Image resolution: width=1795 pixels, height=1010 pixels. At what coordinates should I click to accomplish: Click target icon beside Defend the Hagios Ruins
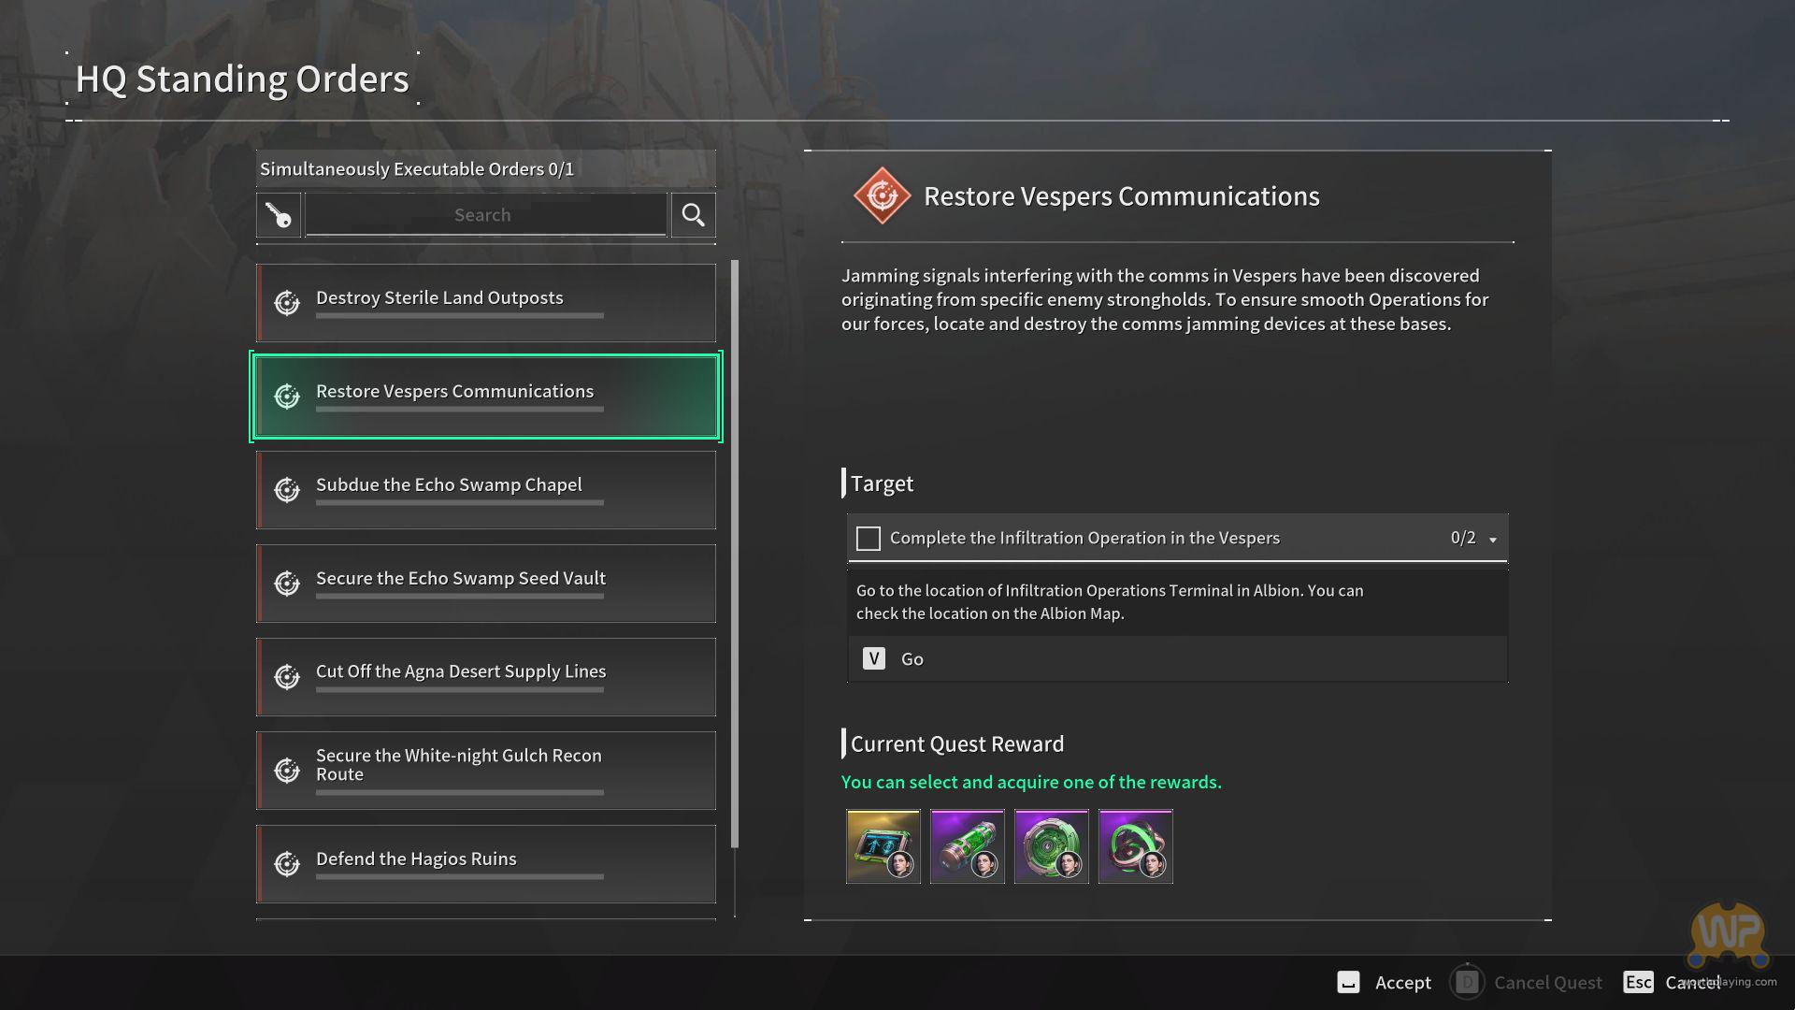click(x=287, y=864)
